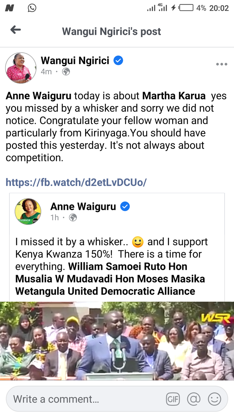234x417 pixels.
Task: Open the fb.watch video link
Action: point(76,182)
